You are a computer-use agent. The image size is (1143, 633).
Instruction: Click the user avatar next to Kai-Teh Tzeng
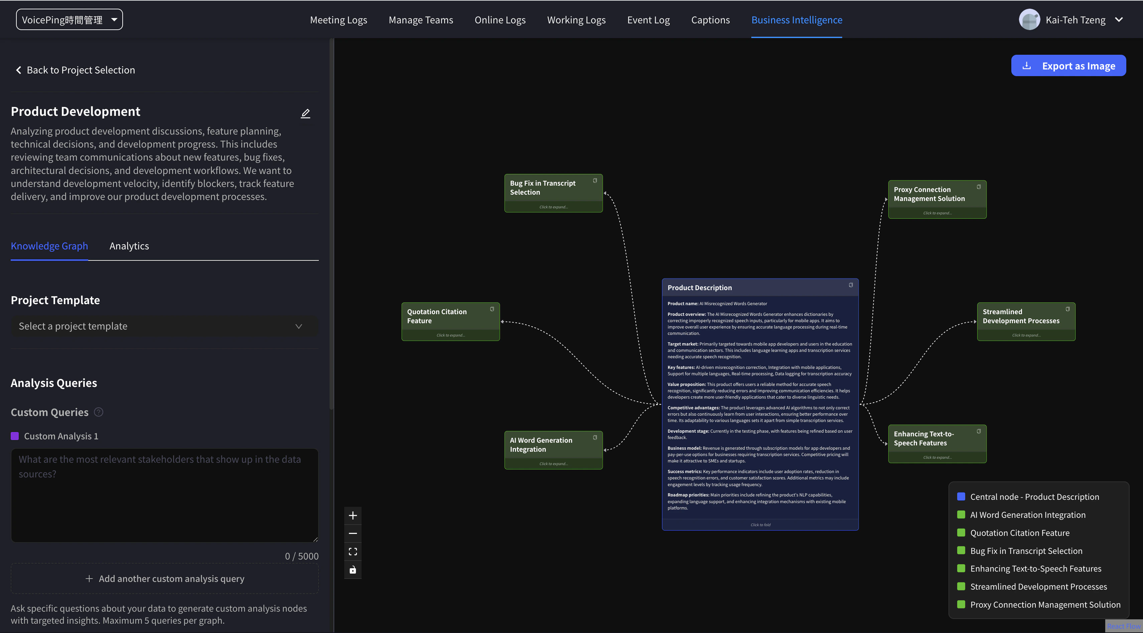point(1029,20)
